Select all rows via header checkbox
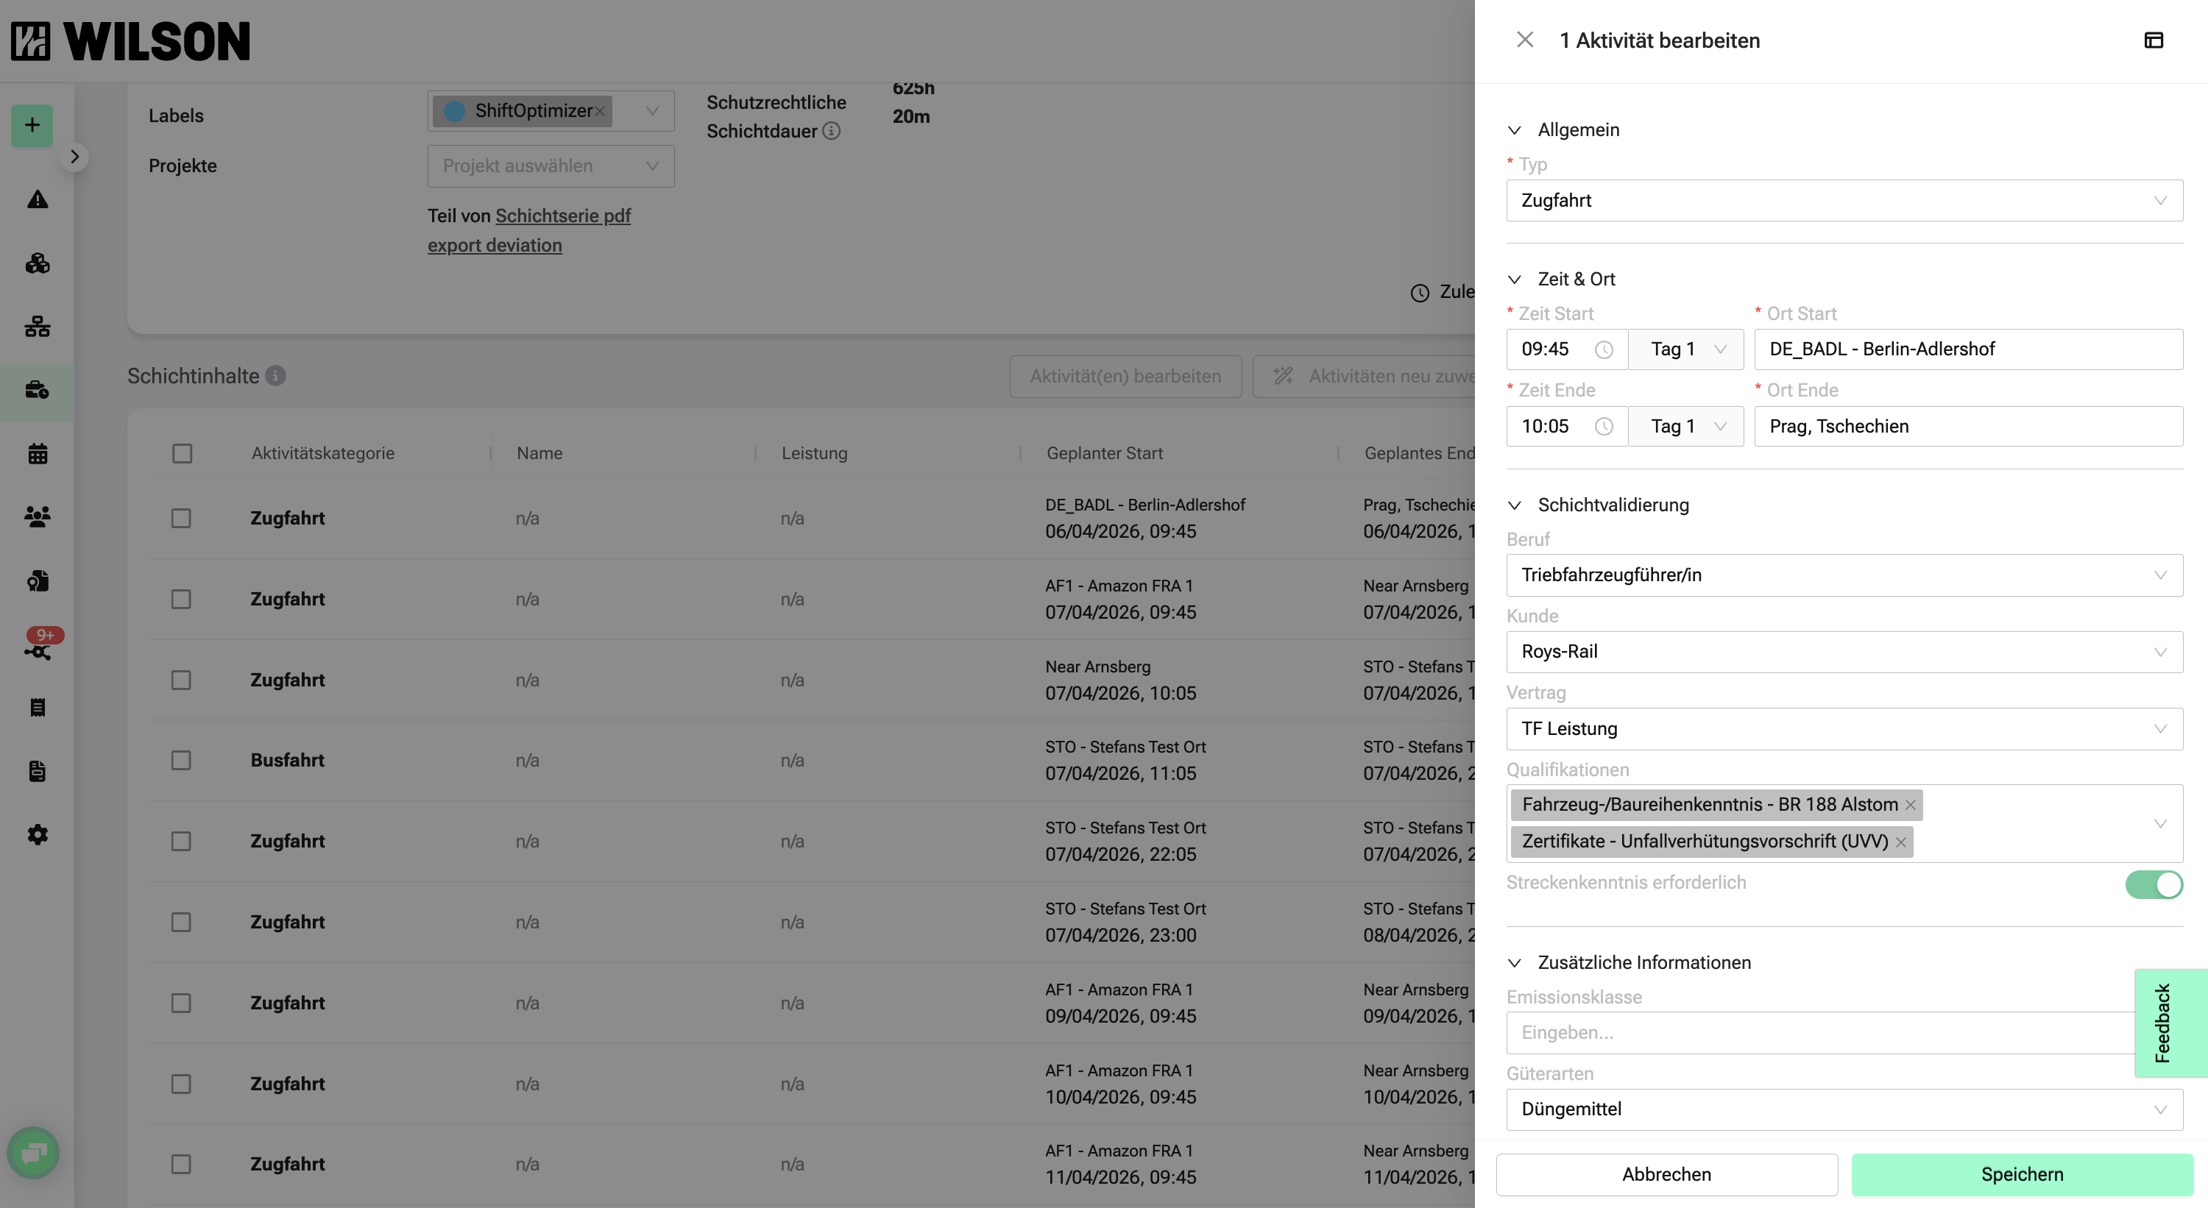Screen dimensions: 2208x1208 182,453
